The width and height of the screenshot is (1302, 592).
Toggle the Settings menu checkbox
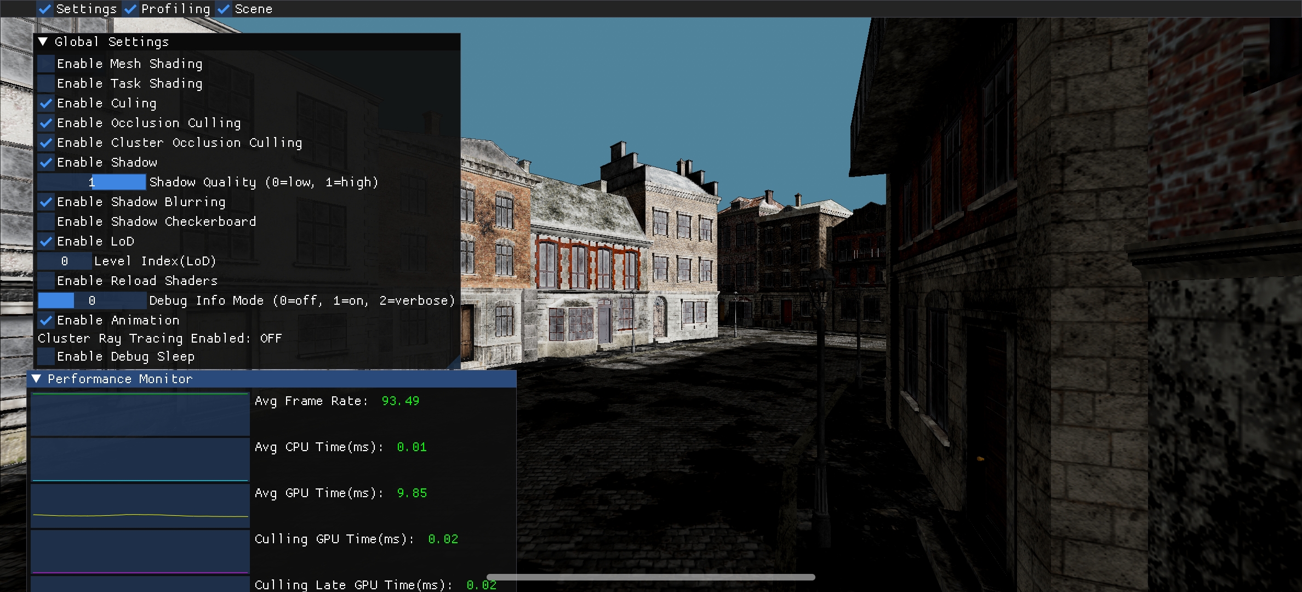click(x=45, y=9)
